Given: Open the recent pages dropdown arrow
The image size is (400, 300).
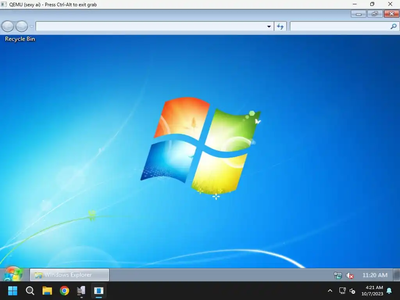Looking at the screenshot, I should tap(32, 26).
